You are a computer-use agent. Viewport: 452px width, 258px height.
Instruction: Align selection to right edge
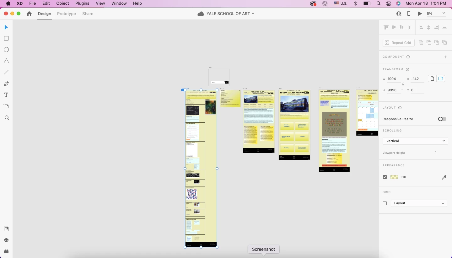(x=436, y=27)
